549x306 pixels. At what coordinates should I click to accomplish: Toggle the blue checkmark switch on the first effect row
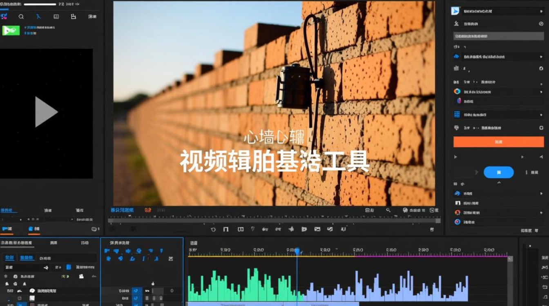click(136, 290)
